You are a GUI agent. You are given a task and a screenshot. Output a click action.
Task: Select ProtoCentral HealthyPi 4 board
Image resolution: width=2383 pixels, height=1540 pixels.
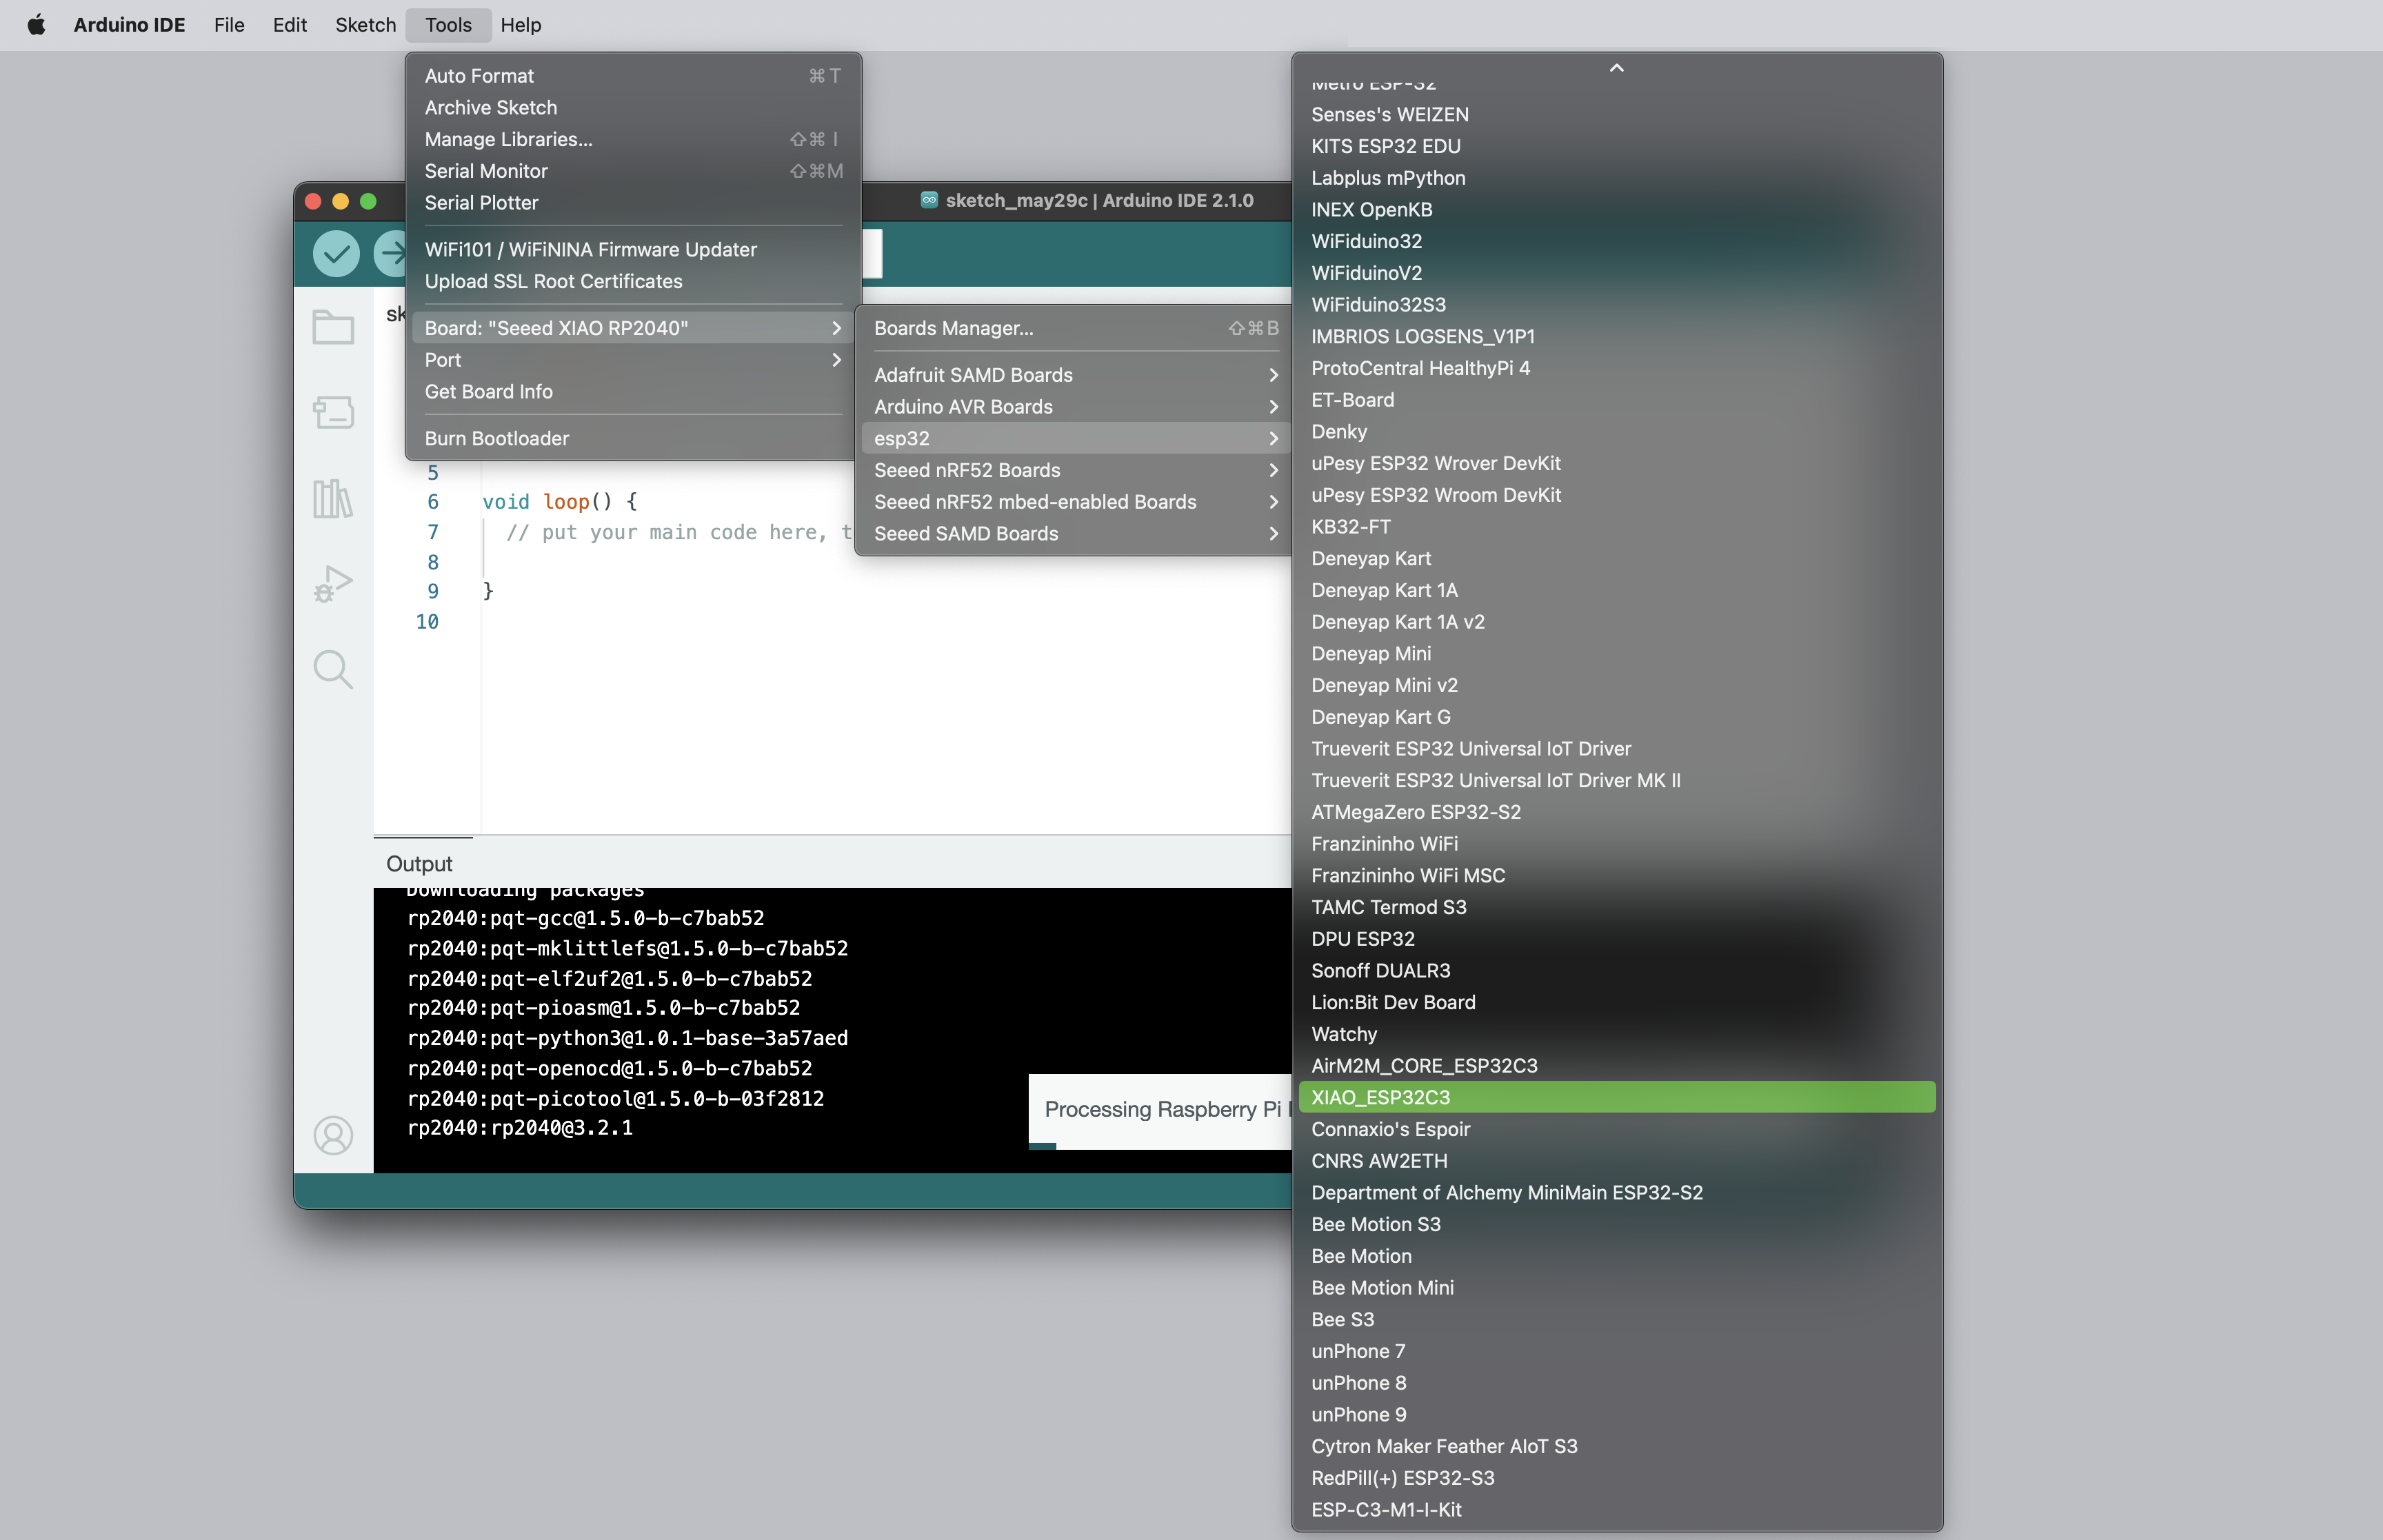[x=1616, y=368]
